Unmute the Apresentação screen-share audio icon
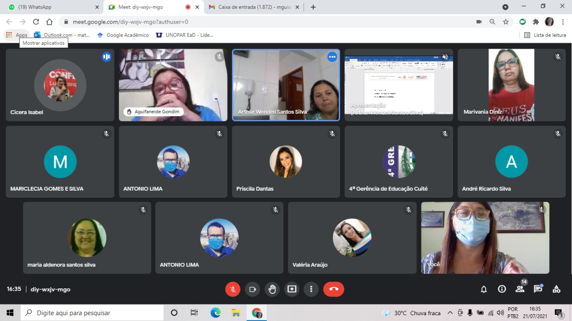Viewport: 572px width, 321px height. pos(445,57)
